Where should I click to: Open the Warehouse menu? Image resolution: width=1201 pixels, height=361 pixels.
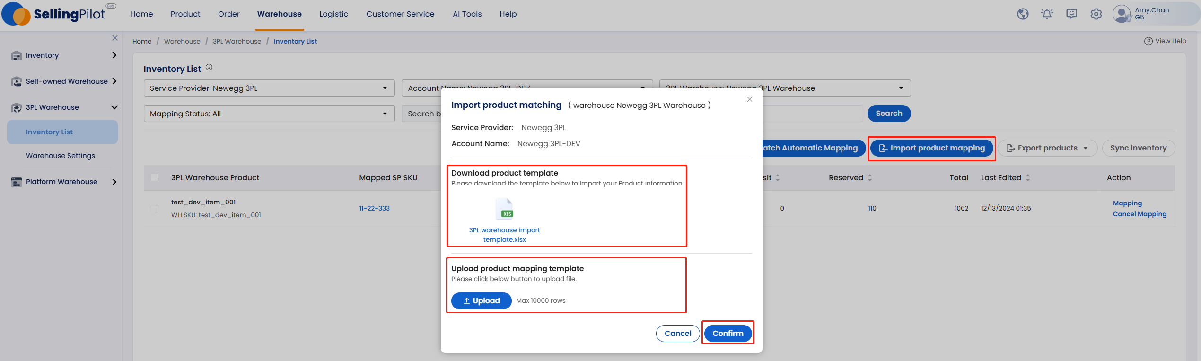click(x=280, y=14)
